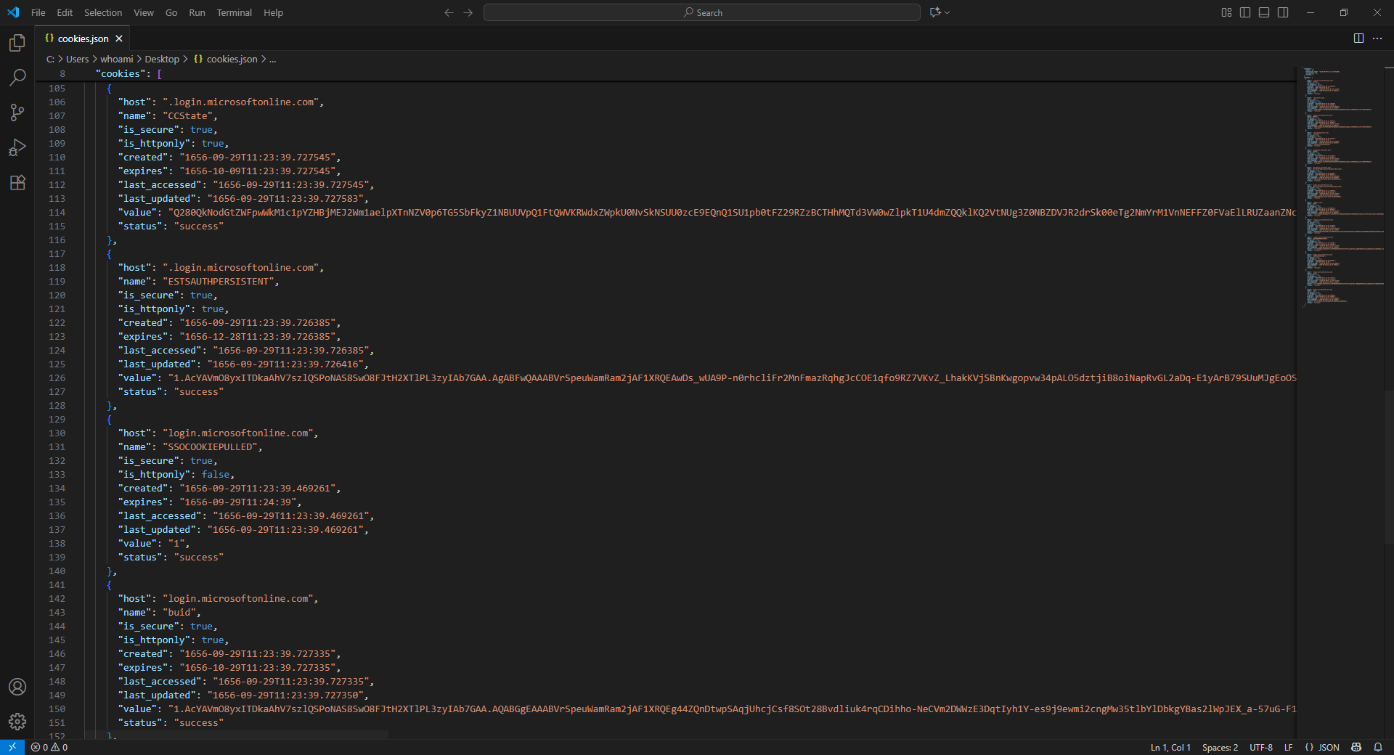Click the host value on line 106
1394x755 pixels.
tap(241, 102)
